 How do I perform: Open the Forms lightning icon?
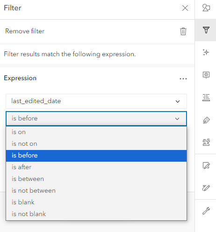(x=206, y=142)
